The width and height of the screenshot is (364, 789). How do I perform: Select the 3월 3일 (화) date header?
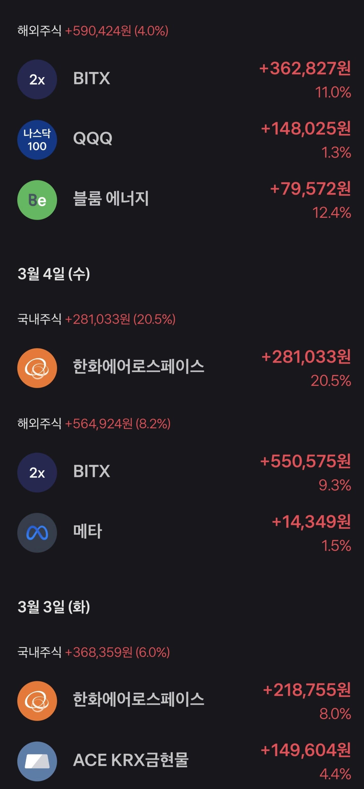(54, 606)
